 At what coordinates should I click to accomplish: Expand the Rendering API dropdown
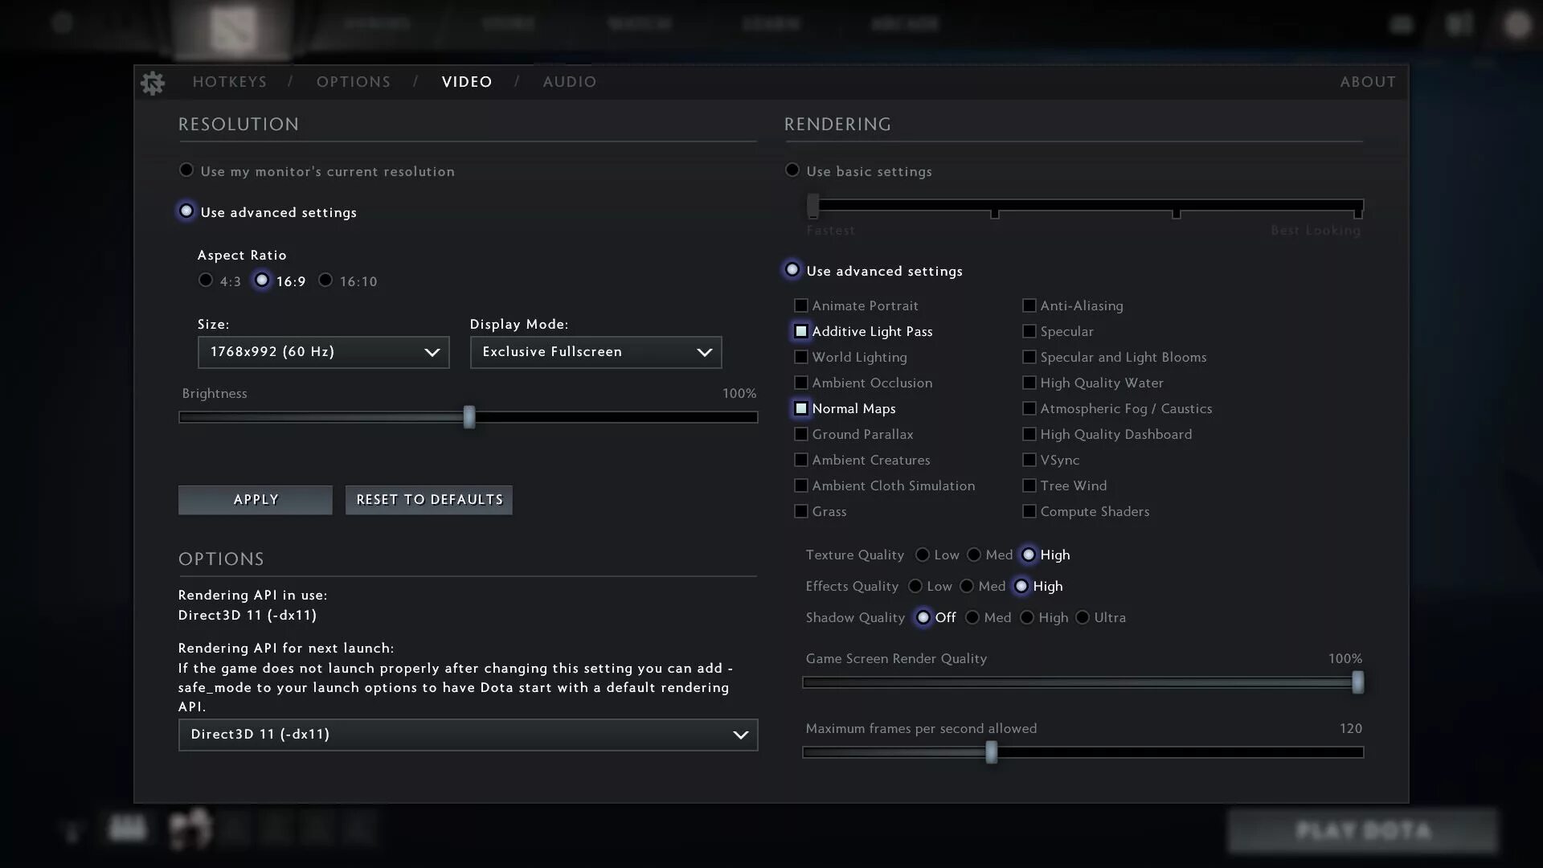[741, 735]
